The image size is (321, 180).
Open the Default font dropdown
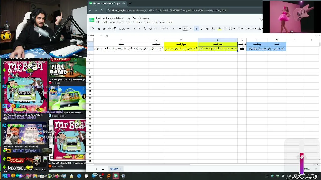tap(168, 29)
